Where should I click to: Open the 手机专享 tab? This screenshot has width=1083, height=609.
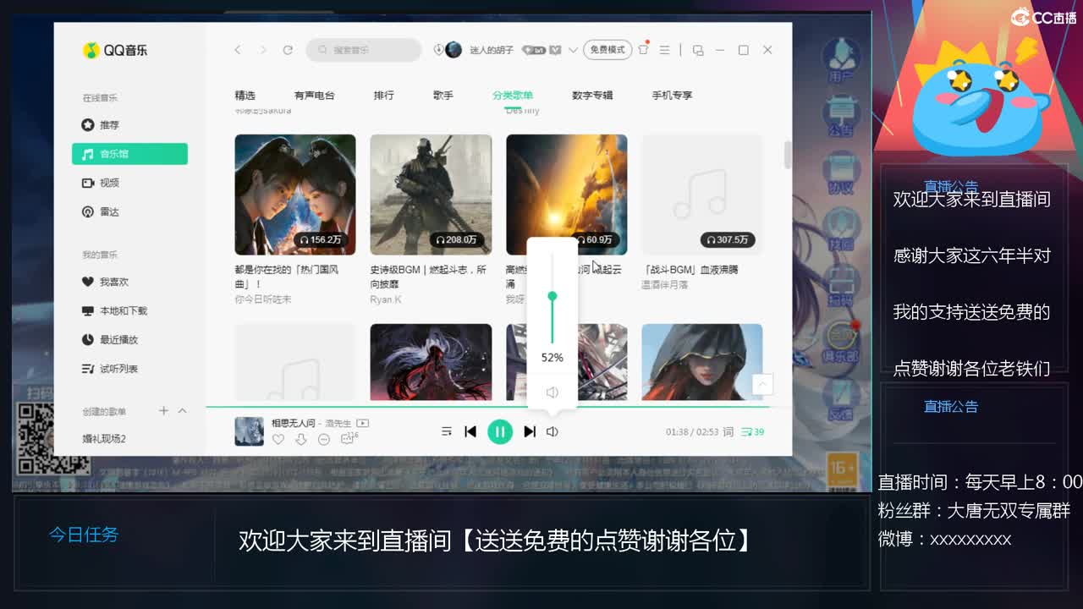point(672,96)
